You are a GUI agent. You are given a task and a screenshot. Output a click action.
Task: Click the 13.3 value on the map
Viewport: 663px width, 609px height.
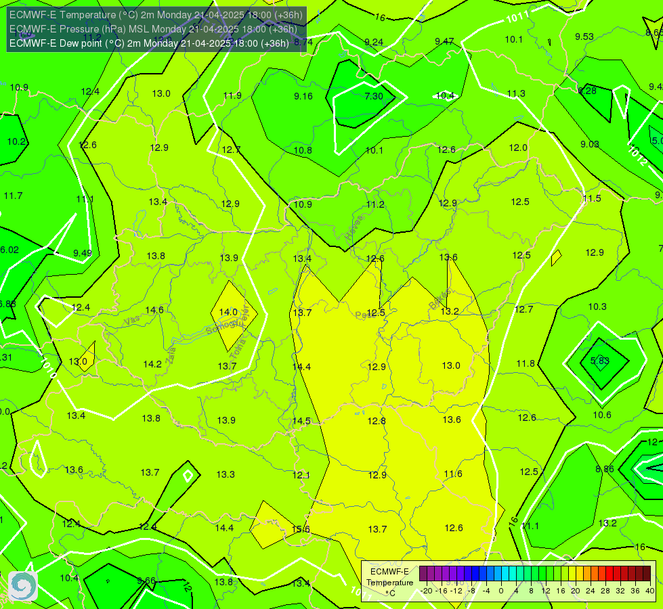[x=226, y=474]
